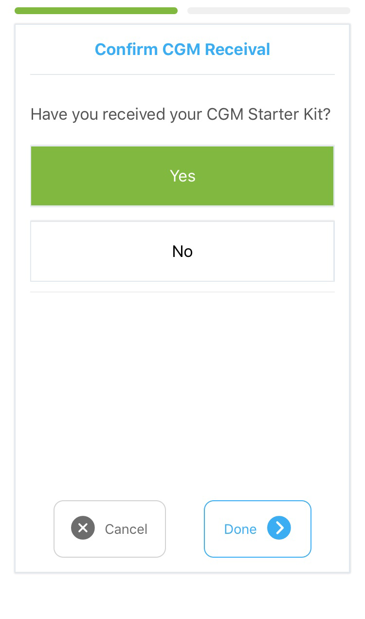This screenshot has height=619, width=365.
Task: Click the green completed progress bar segment
Action: tap(96, 11)
